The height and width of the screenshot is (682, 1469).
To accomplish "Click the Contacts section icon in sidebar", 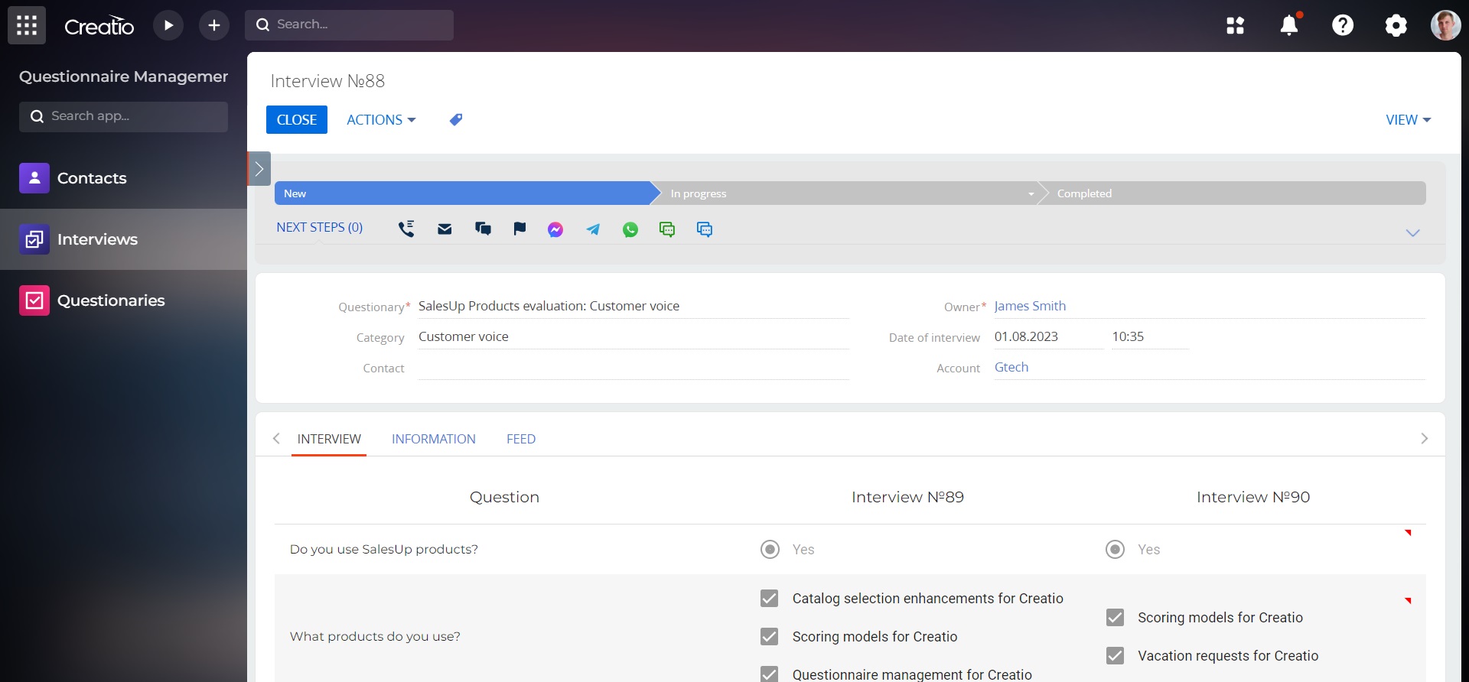I will pyautogui.click(x=34, y=178).
